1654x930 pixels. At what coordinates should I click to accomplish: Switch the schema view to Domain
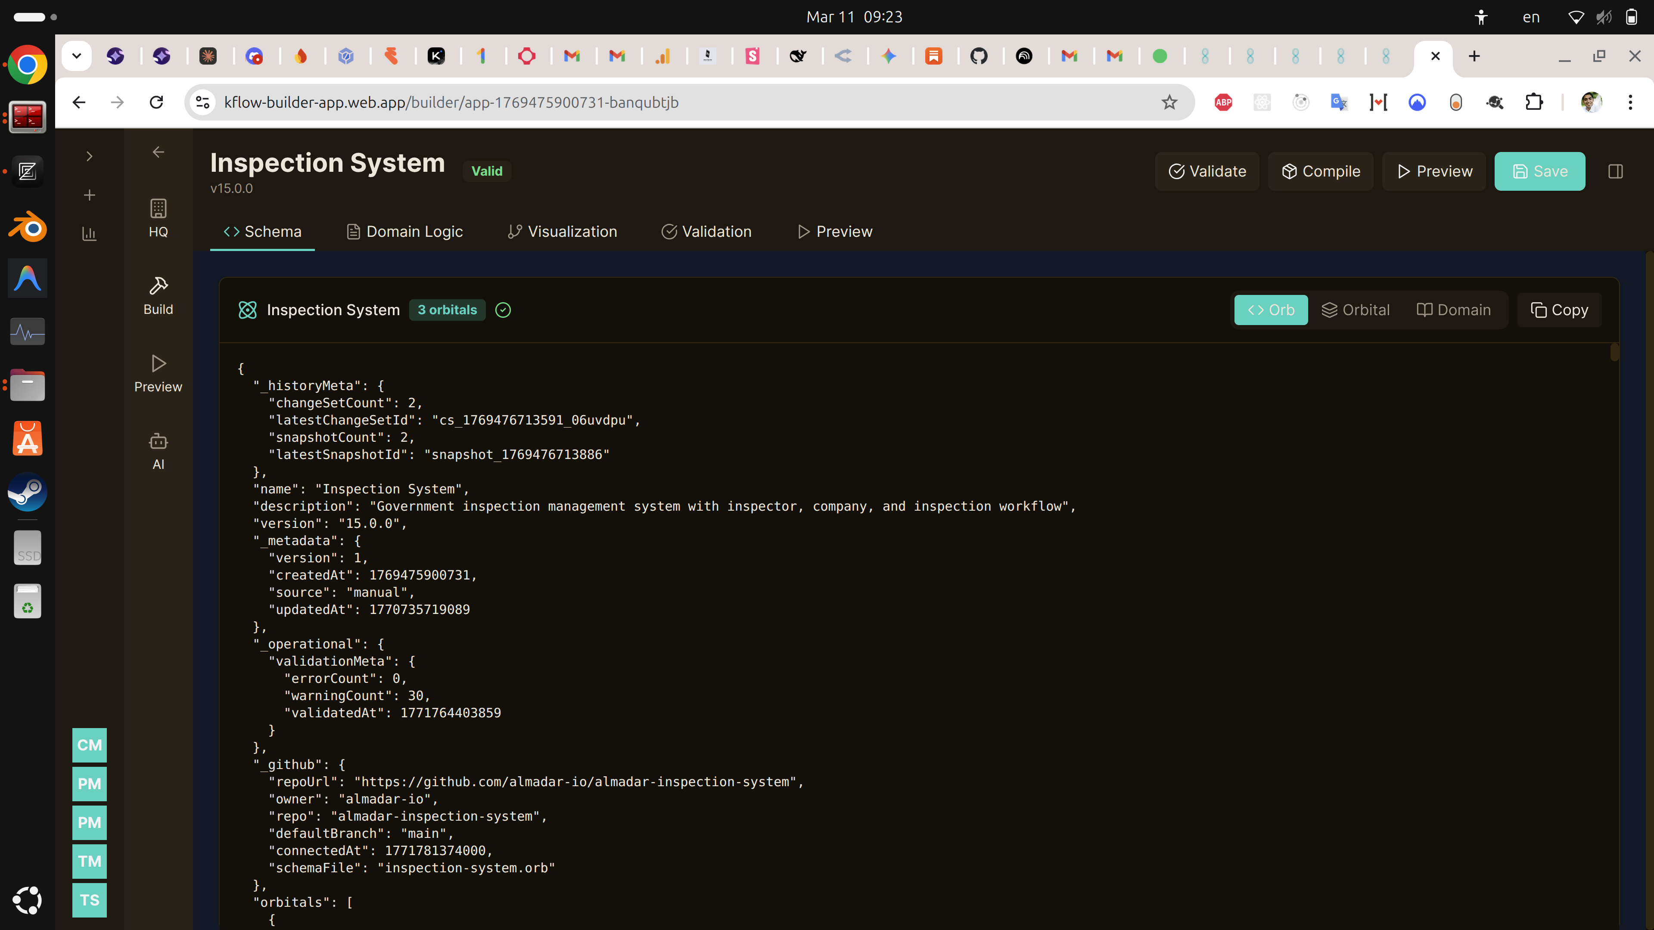point(1454,310)
